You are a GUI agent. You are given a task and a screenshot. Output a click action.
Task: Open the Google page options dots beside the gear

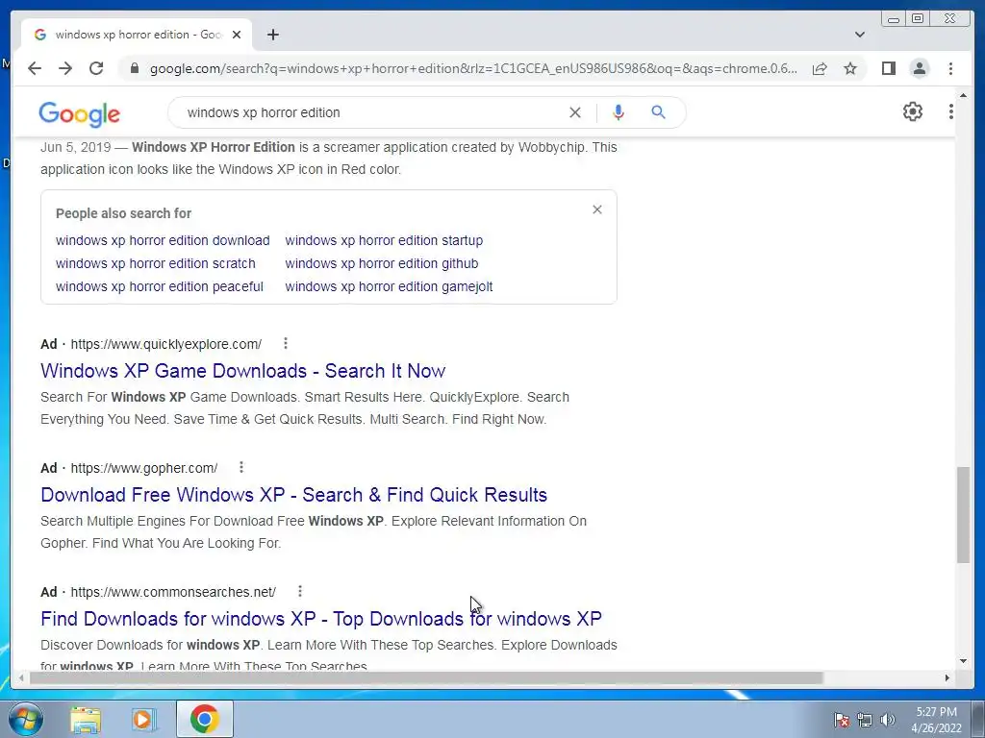pos(950,111)
